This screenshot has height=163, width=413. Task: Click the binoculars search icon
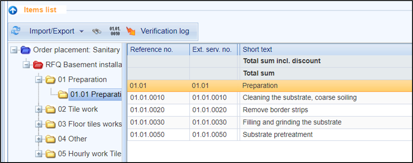(x=97, y=32)
